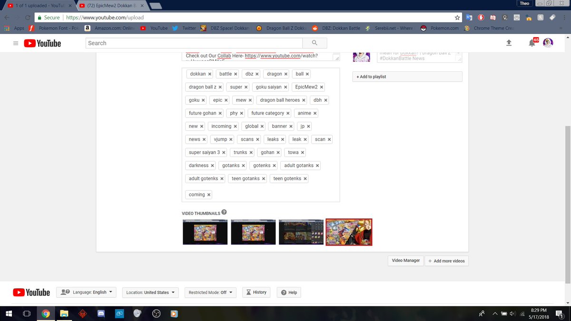Click the Theo Chrome profile button
571x321 pixels.
pyautogui.click(x=524, y=3)
